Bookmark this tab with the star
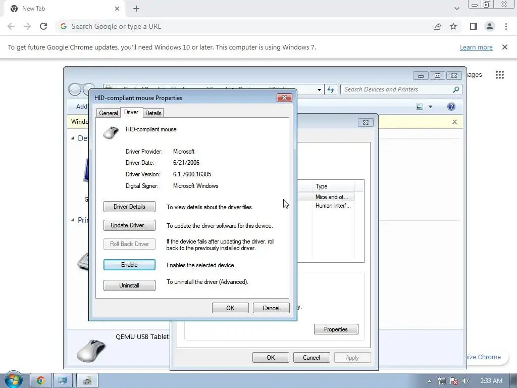This screenshot has height=388, width=517. tap(453, 26)
